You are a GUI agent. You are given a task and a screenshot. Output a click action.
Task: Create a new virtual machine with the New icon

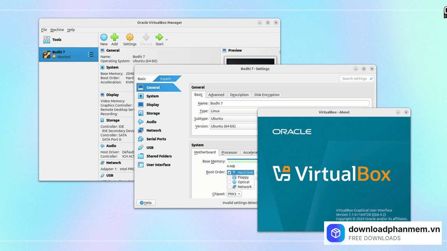click(x=104, y=39)
